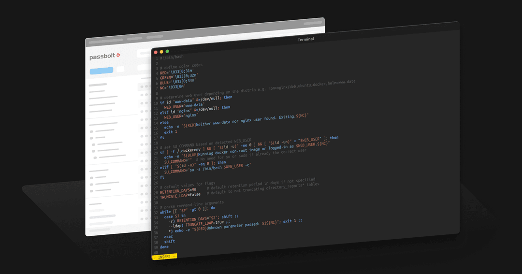Screen dimensions: 522x274
Task: Close the Terminal window with red button
Action: [156, 52]
